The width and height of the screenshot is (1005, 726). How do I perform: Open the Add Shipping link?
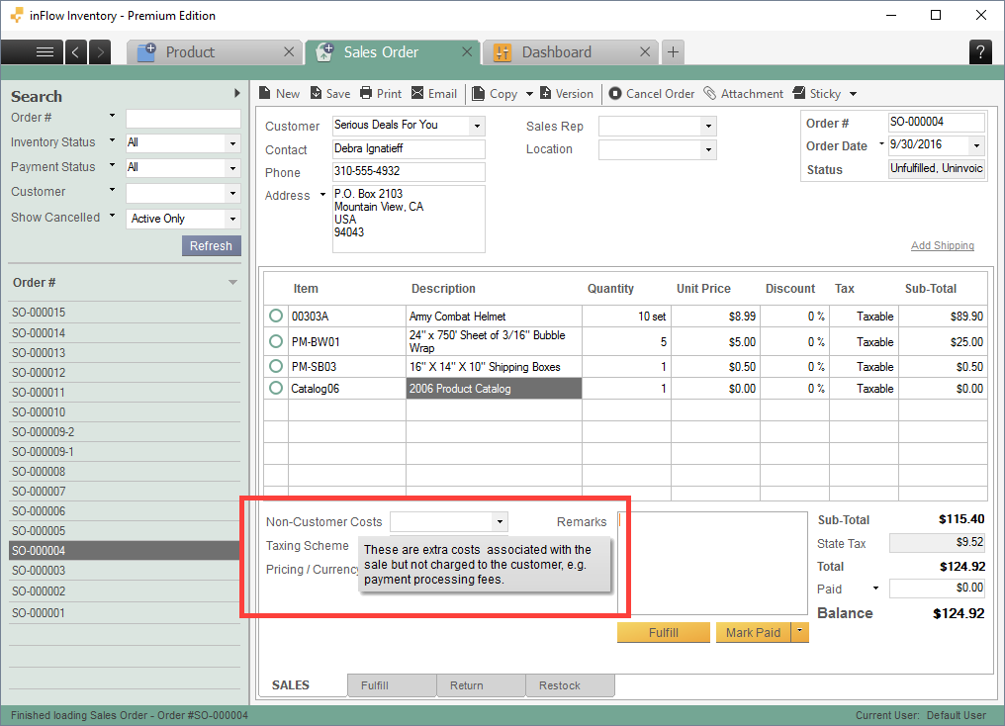click(x=942, y=246)
